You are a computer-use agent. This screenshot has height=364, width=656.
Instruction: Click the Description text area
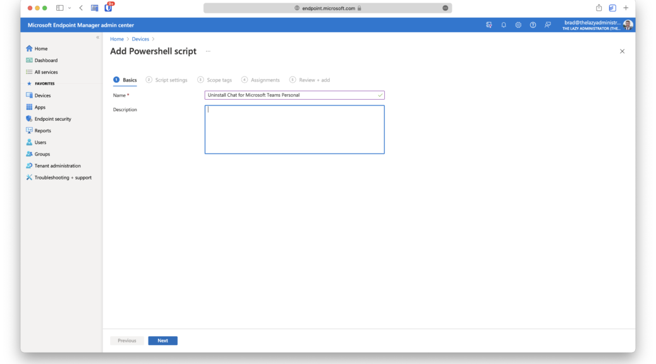pyautogui.click(x=295, y=130)
